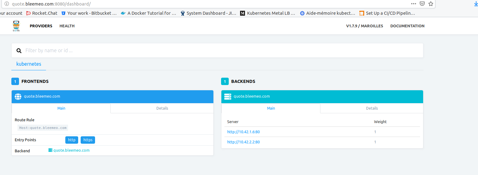The image size is (478, 175).
Task: Open the Documentation link
Action: point(407,26)
